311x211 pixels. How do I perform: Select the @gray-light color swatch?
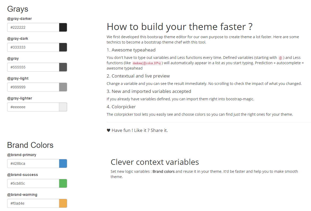[x=63, y=87]
